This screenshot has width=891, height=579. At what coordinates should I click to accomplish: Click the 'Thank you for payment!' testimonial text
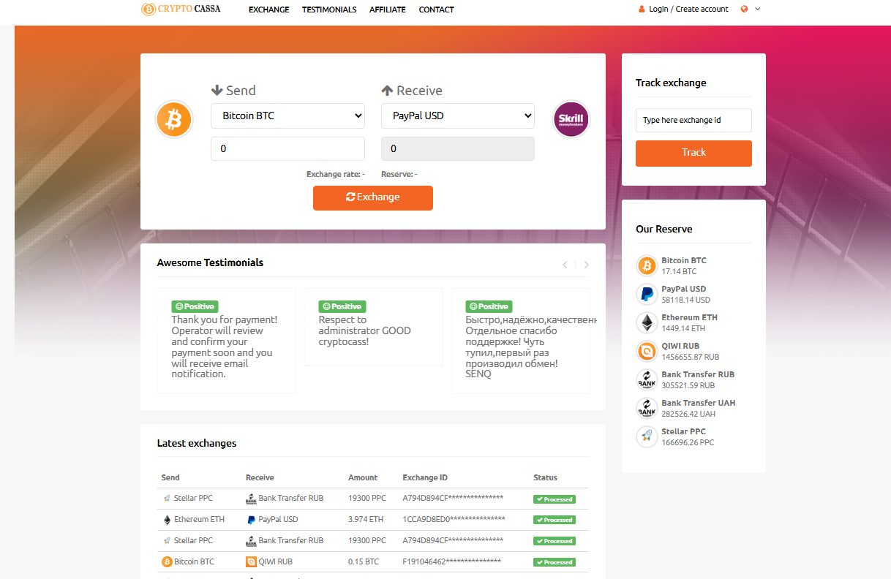click(x=225, y=347)
